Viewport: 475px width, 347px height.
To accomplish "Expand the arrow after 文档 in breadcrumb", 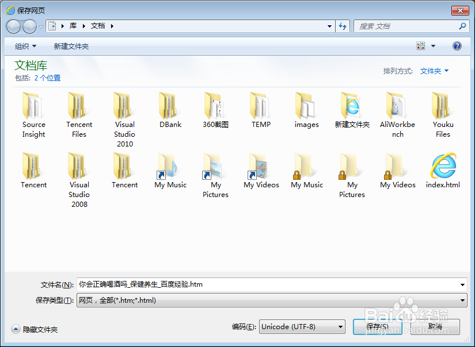I will click(112, 26).
